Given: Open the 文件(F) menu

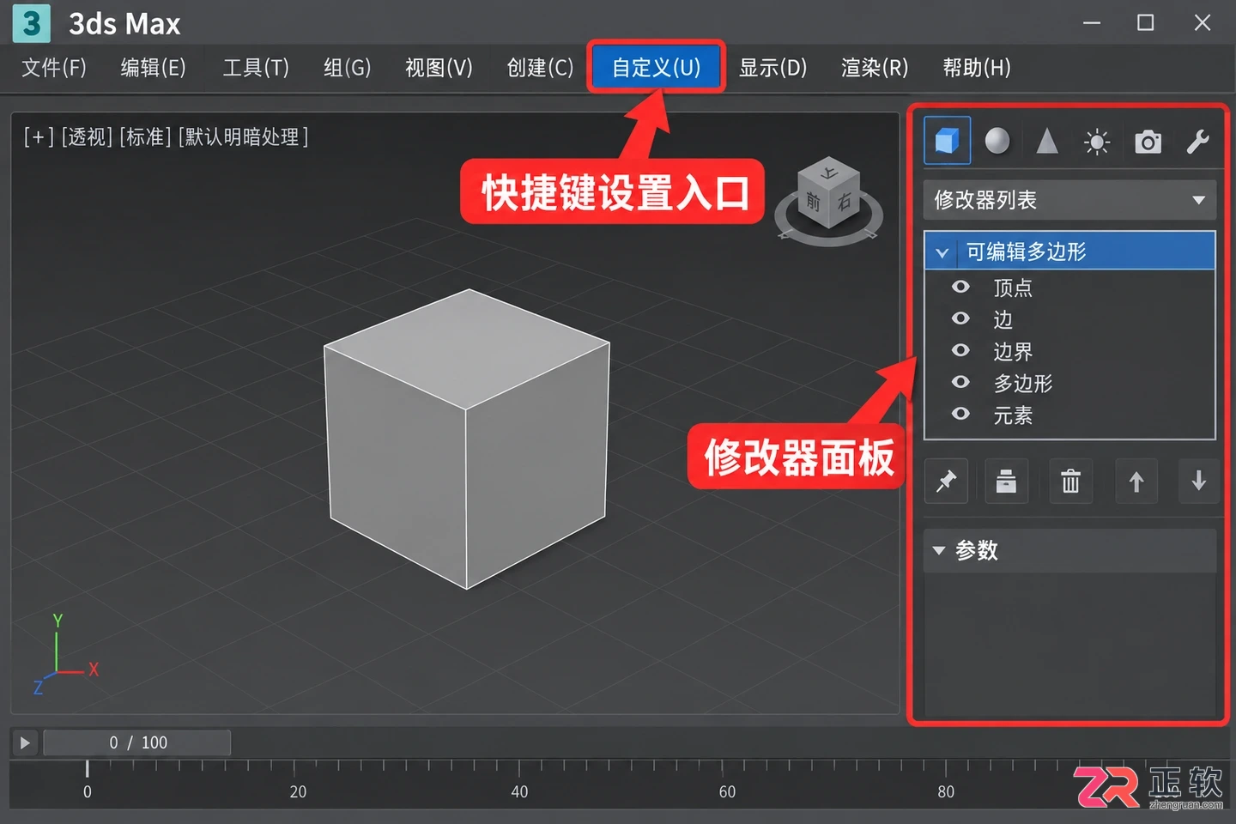Looking at the screenshot, I should pos(54,68).
